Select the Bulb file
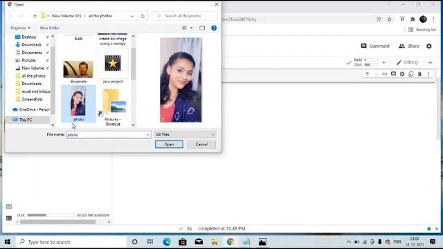 pos(78,38)
